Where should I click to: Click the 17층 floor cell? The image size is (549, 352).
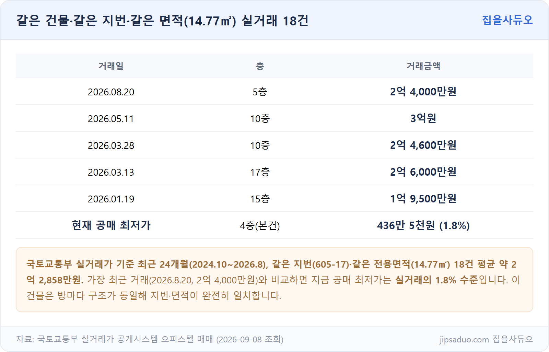260,172
